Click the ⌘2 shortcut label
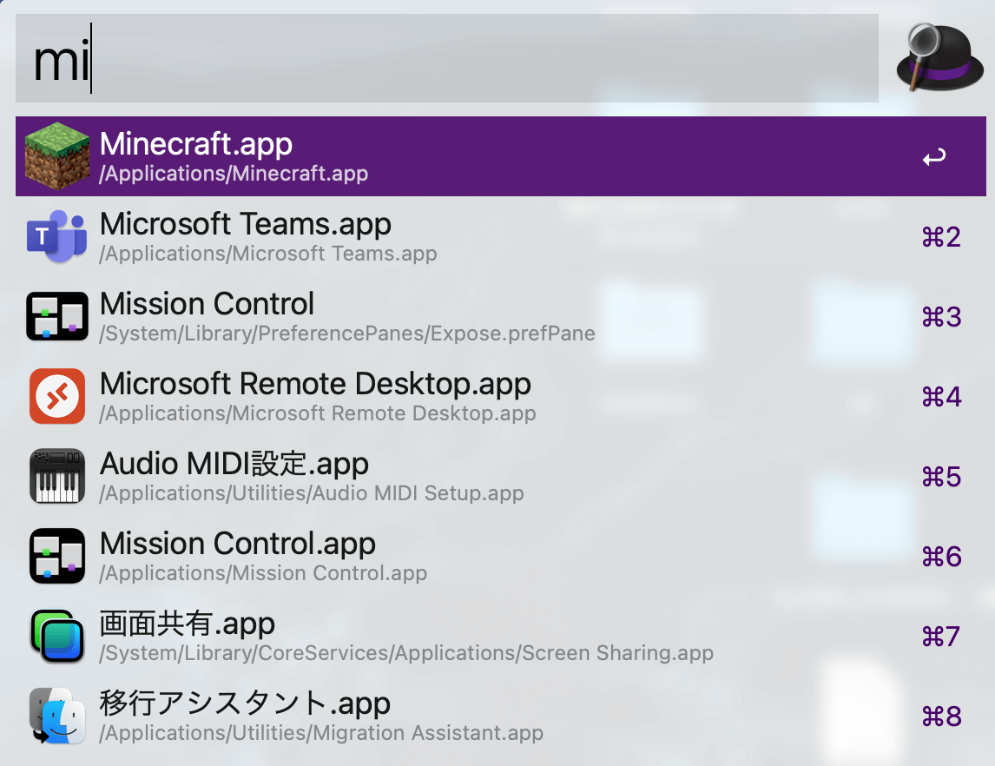Screen dimensions: 995x766 click(942, 237)
